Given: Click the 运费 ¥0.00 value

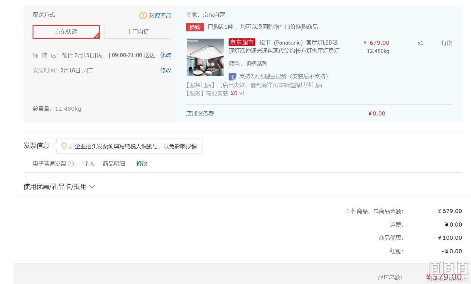Looking at the screenshot, I should pos(453,225).
